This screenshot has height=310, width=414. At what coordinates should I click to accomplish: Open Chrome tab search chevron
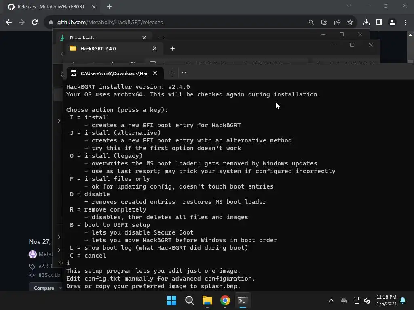(349, 6)
